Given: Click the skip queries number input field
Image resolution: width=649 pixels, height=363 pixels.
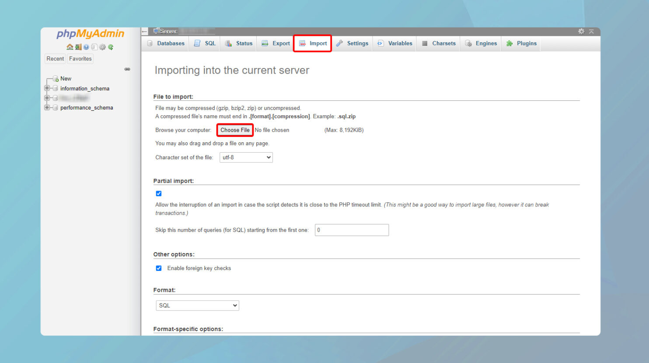Looking at the screenshot, I should (351, 230).
